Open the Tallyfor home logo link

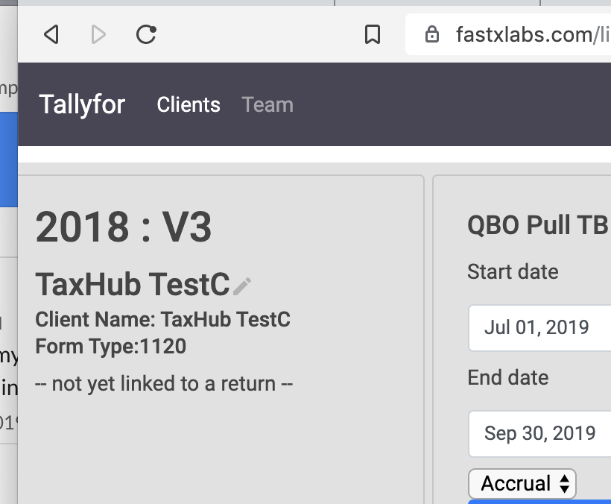click(82, 104)
